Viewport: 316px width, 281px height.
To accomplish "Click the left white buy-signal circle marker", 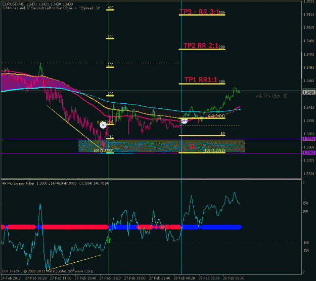I will [103, 126].
